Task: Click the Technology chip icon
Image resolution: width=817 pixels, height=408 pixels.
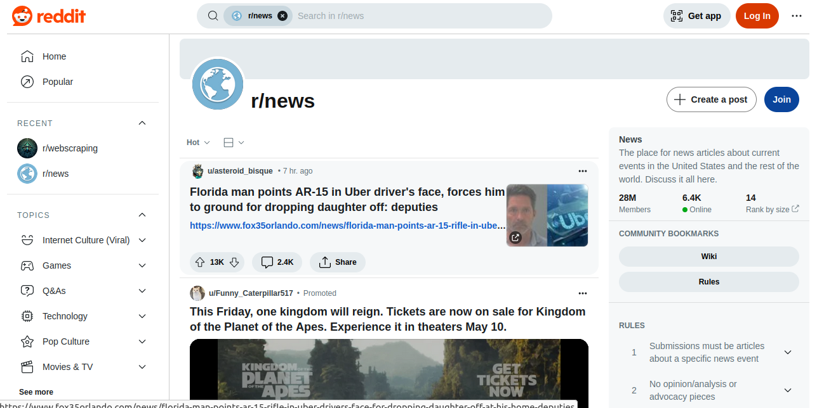Action: point(27,316)
